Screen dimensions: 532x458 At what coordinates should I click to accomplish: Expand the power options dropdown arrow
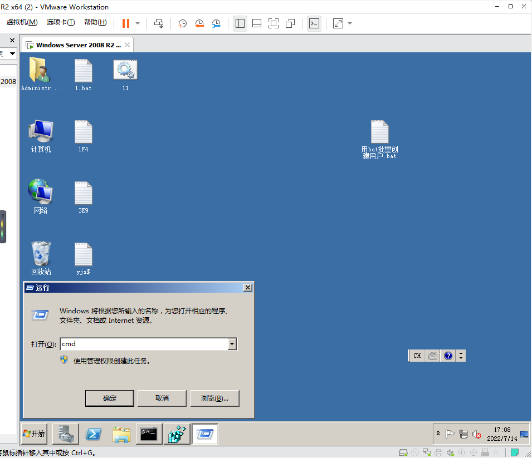(x=138, y=23)
